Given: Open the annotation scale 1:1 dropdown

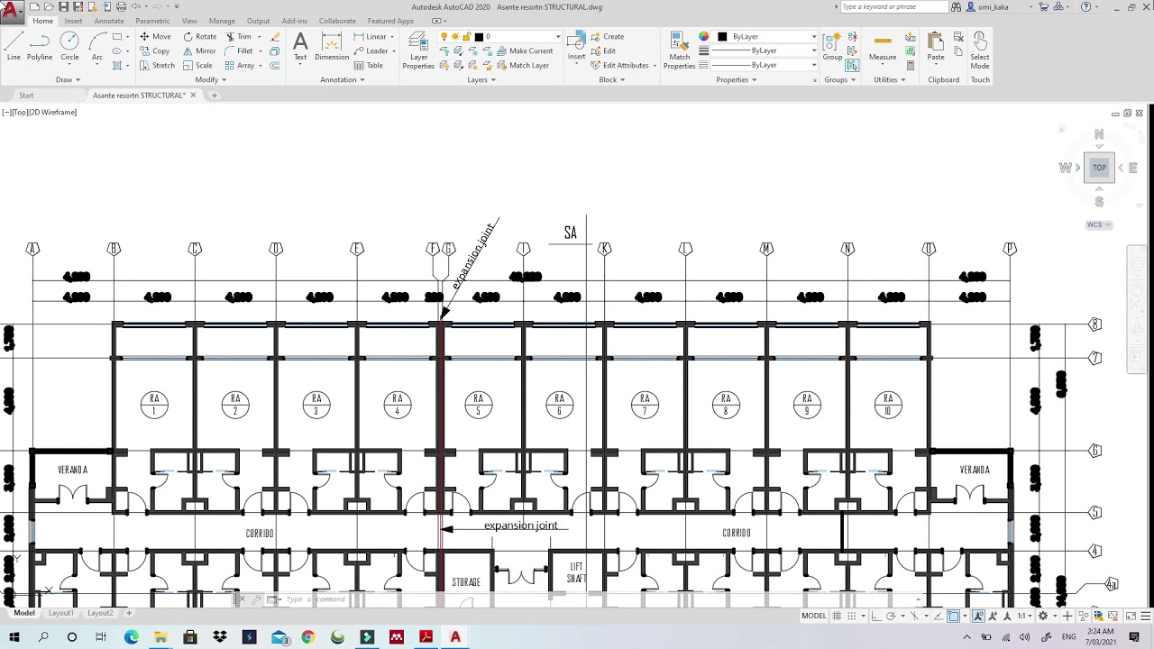Looking at the screenshot, I should [1026, 616].
